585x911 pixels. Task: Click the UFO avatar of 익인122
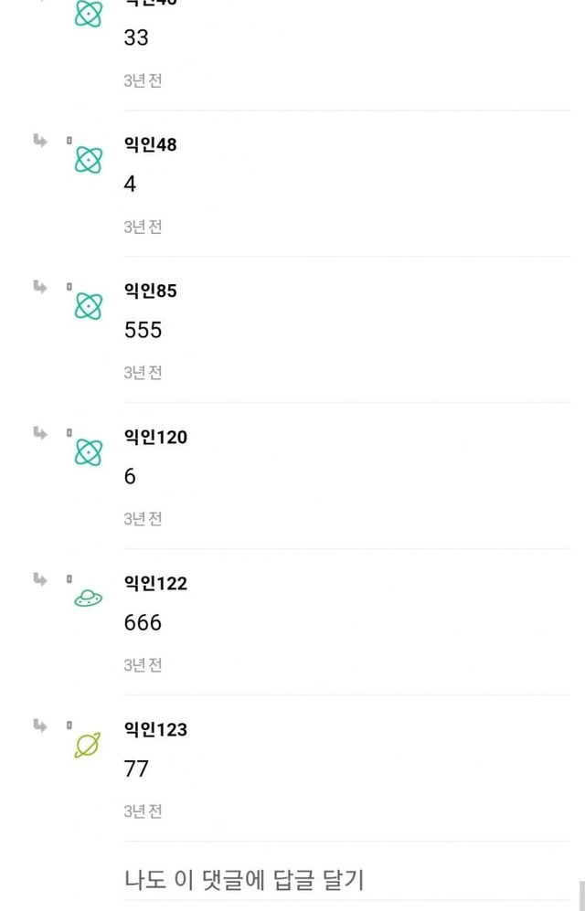click(x=89, y=599)
